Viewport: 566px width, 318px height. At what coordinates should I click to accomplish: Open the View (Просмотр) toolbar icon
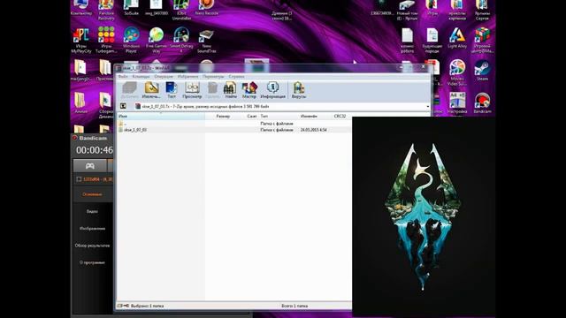(192, 90)
